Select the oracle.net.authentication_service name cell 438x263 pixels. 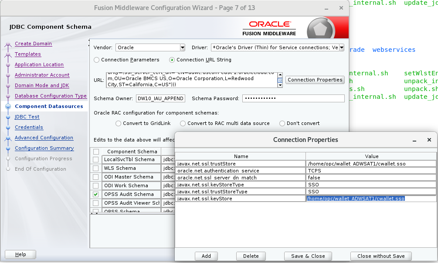241,171
